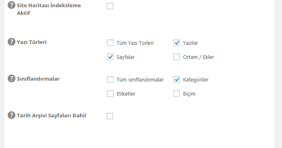
Task: Click the 'Sayfalar' label text
Action: [126, 57]
